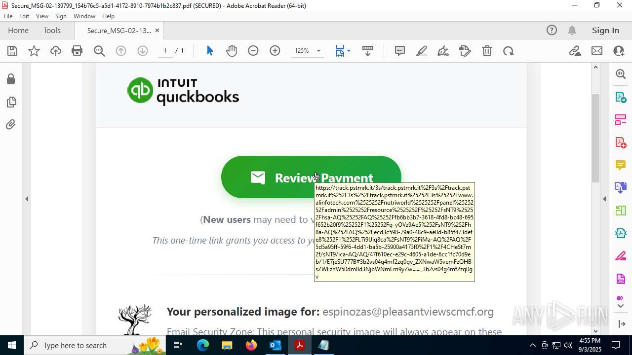Expand the zoom level 125% dropdown
Image resolution: width=632 pixels, height=355 pixels.
[318, 51]
